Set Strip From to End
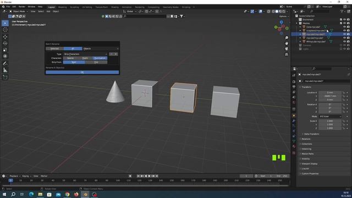Screen dimensions: 352x198 click(x=96, y=62)
